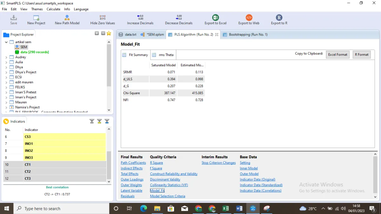
Task: Open the Outer Loadings link
Action: [x=132, y=179]
